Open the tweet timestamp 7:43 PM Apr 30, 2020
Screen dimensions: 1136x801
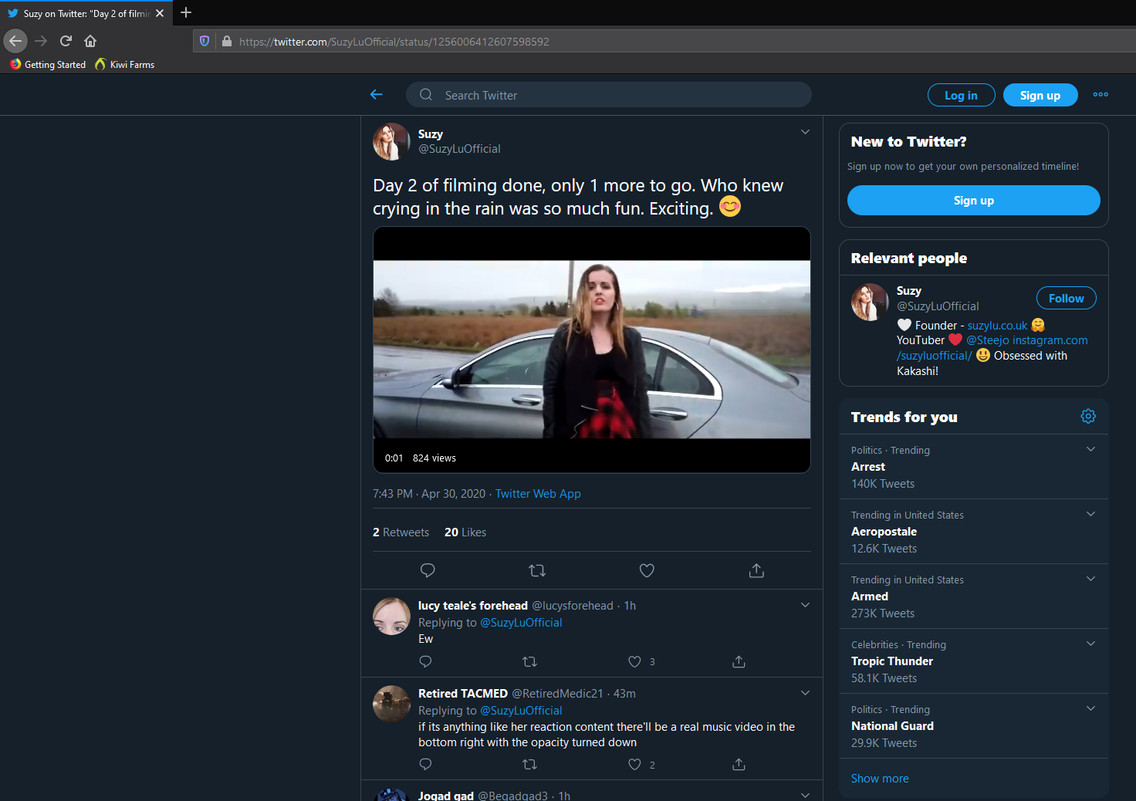429,494
